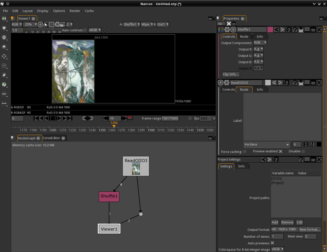
Task: Force refresh render in viewer
Action: pos(57,24)
